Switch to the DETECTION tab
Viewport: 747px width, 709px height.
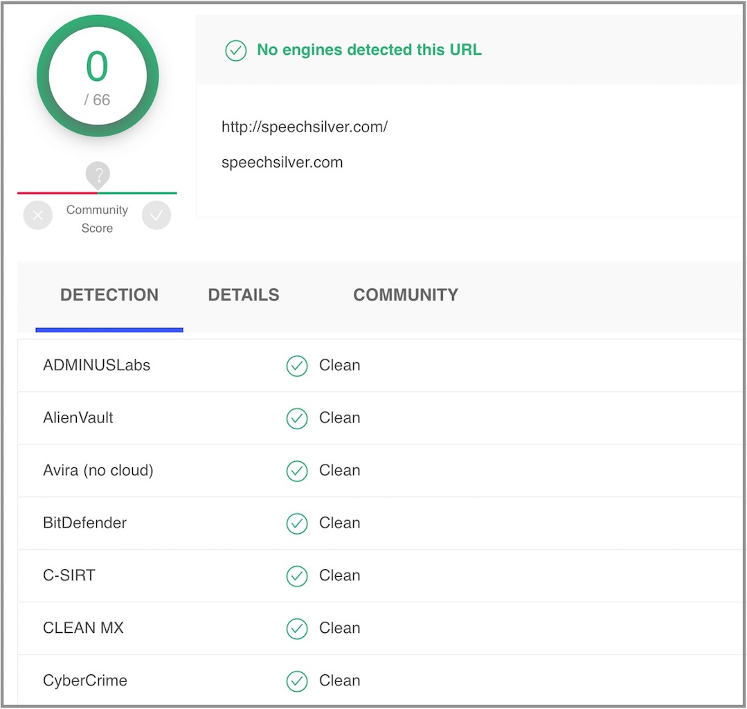point(109,295)
